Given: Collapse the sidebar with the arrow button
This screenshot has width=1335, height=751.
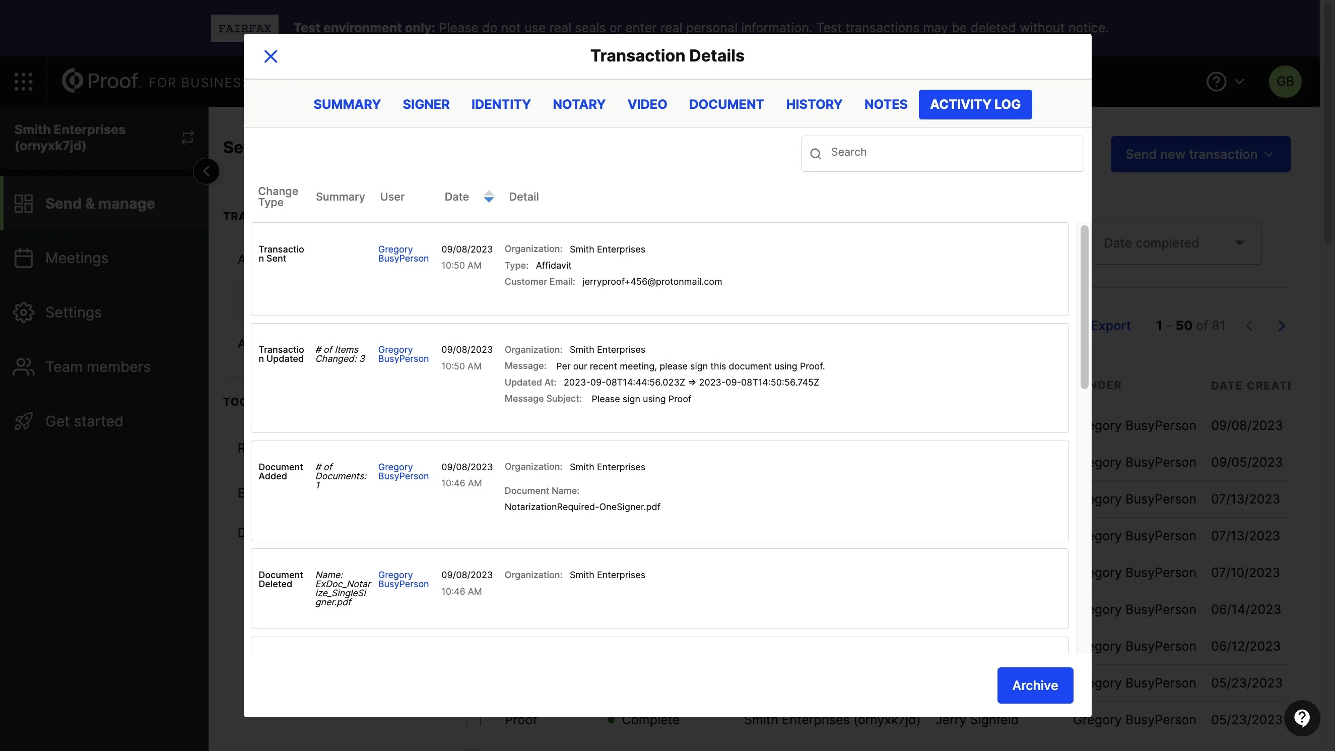Looking at the screenshot, I should (206, 171).
